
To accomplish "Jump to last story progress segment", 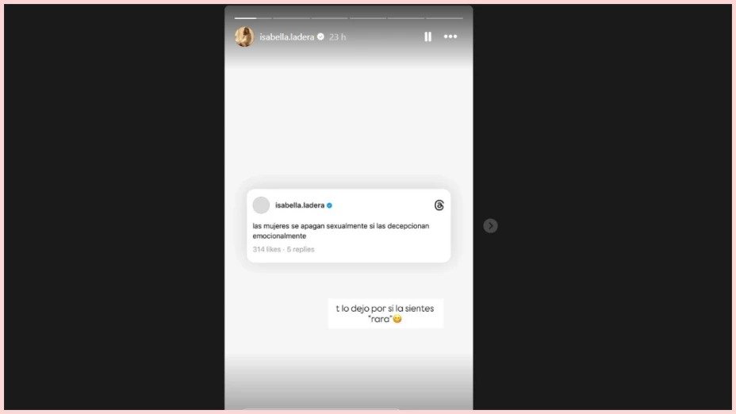I will coord(444,18).
